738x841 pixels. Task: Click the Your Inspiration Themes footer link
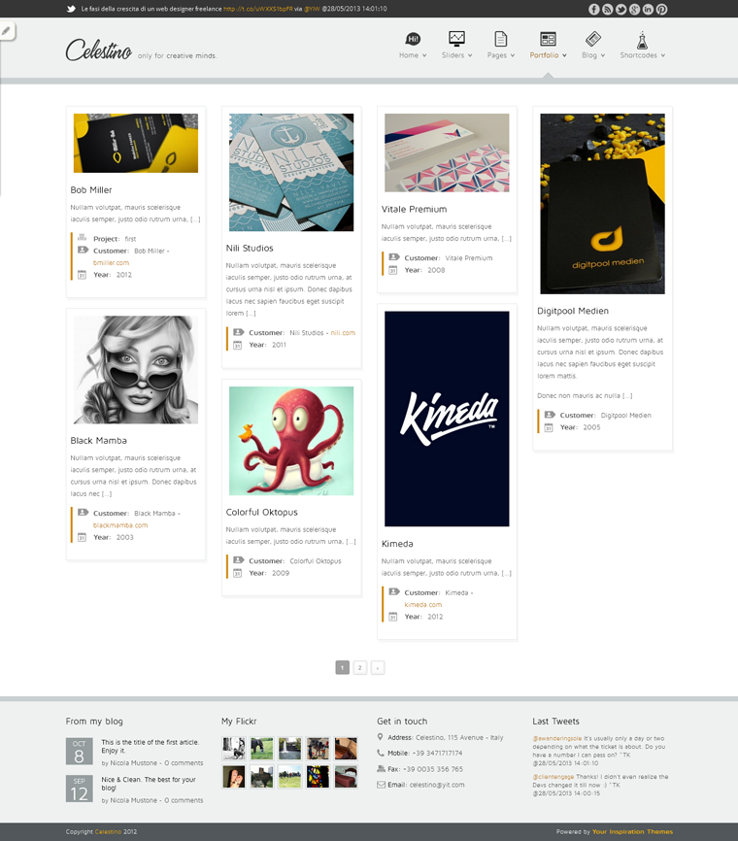[x=632, y=832]
